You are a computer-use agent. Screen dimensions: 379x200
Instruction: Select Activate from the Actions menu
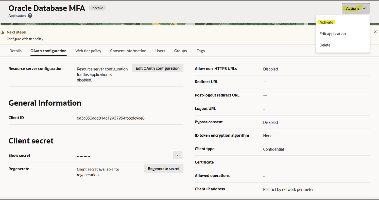coord(326,22)
